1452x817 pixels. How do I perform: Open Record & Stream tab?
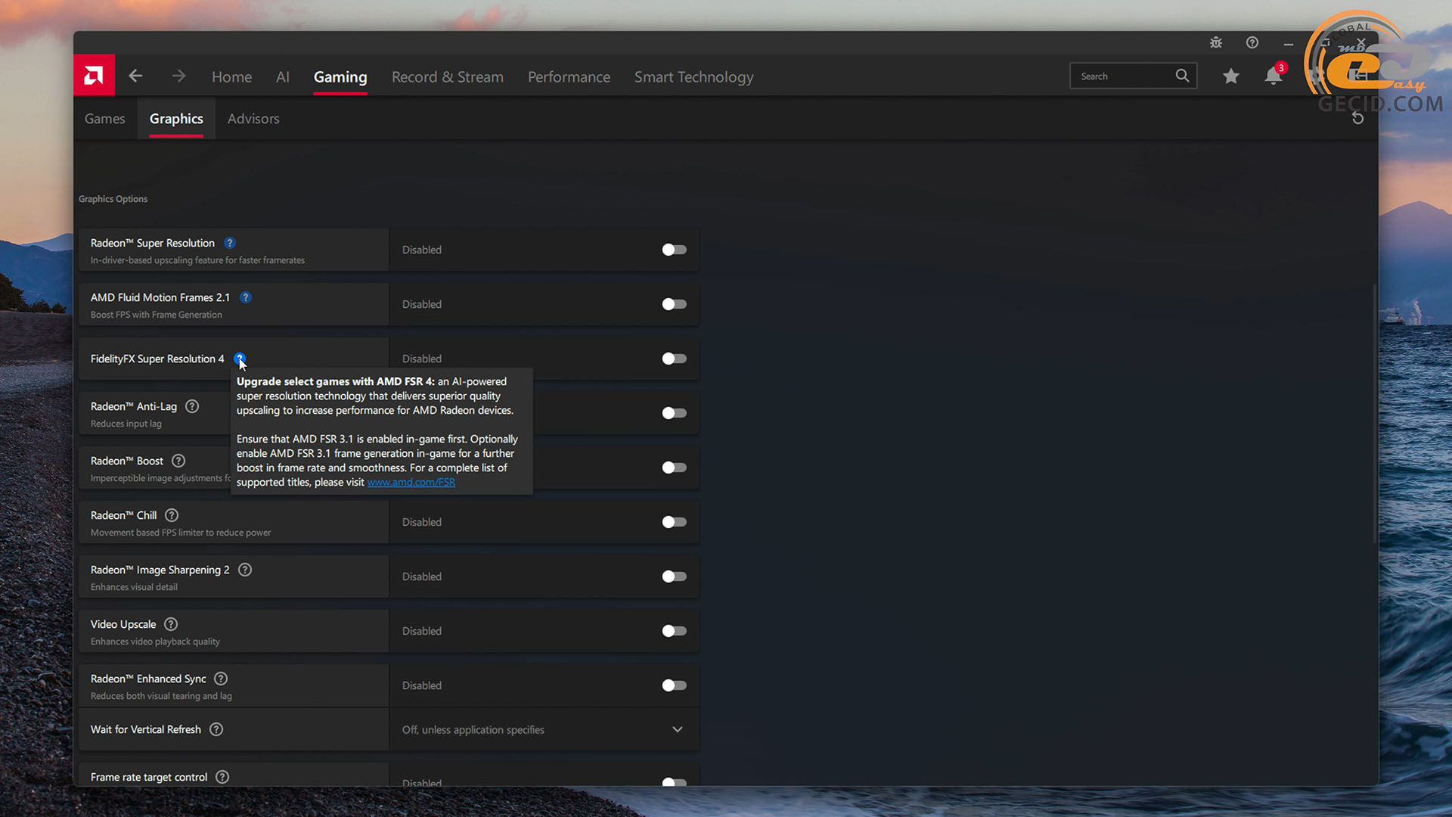tap(448, 76)
